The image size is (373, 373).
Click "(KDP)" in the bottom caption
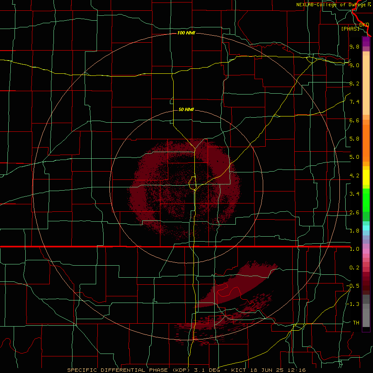click(x=182, y=370)
